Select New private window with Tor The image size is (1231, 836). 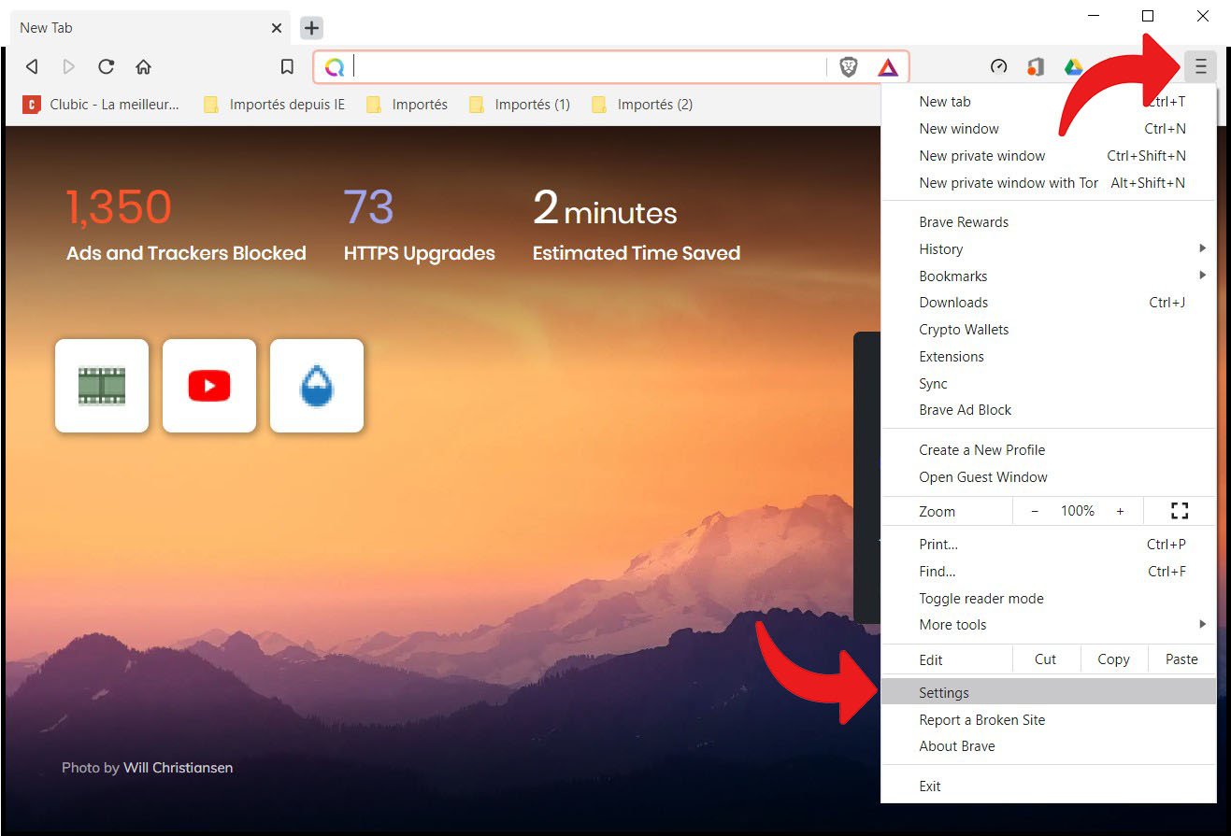point(1009,183)
